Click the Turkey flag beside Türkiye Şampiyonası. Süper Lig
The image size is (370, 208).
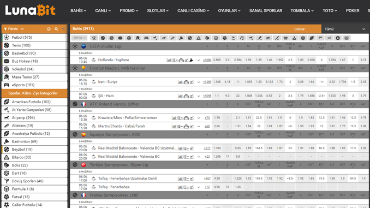[x=83, y=165]
